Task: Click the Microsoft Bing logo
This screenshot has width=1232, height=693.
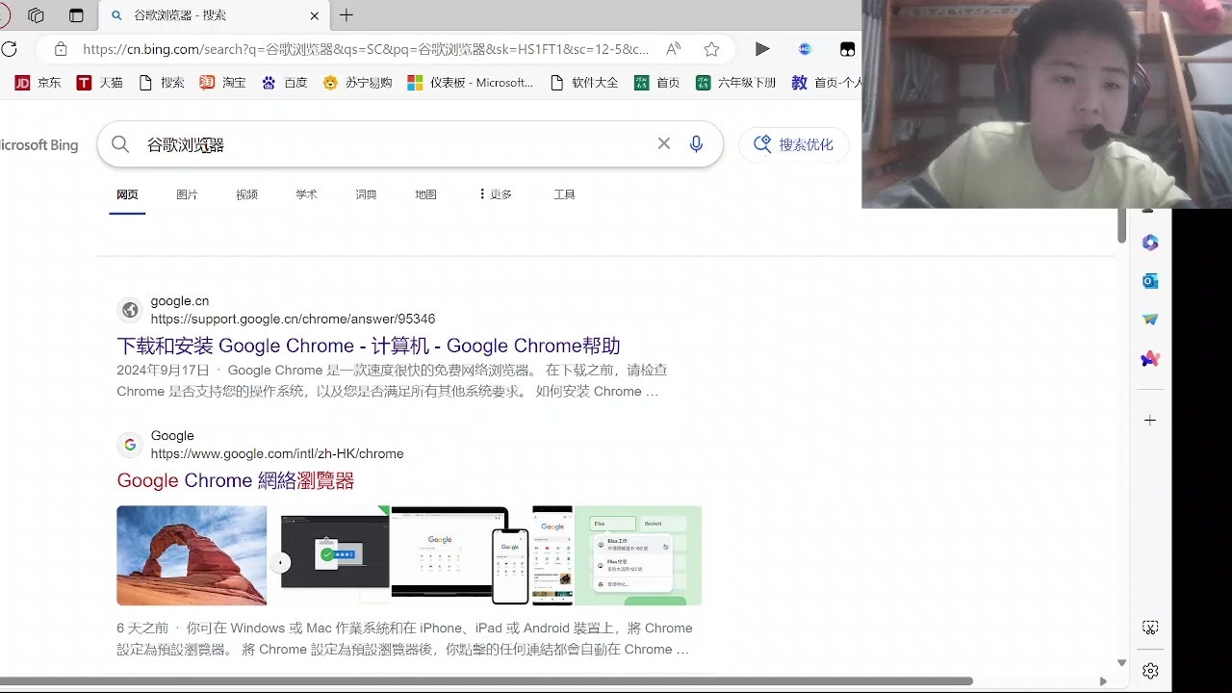Action: point(38,145)
